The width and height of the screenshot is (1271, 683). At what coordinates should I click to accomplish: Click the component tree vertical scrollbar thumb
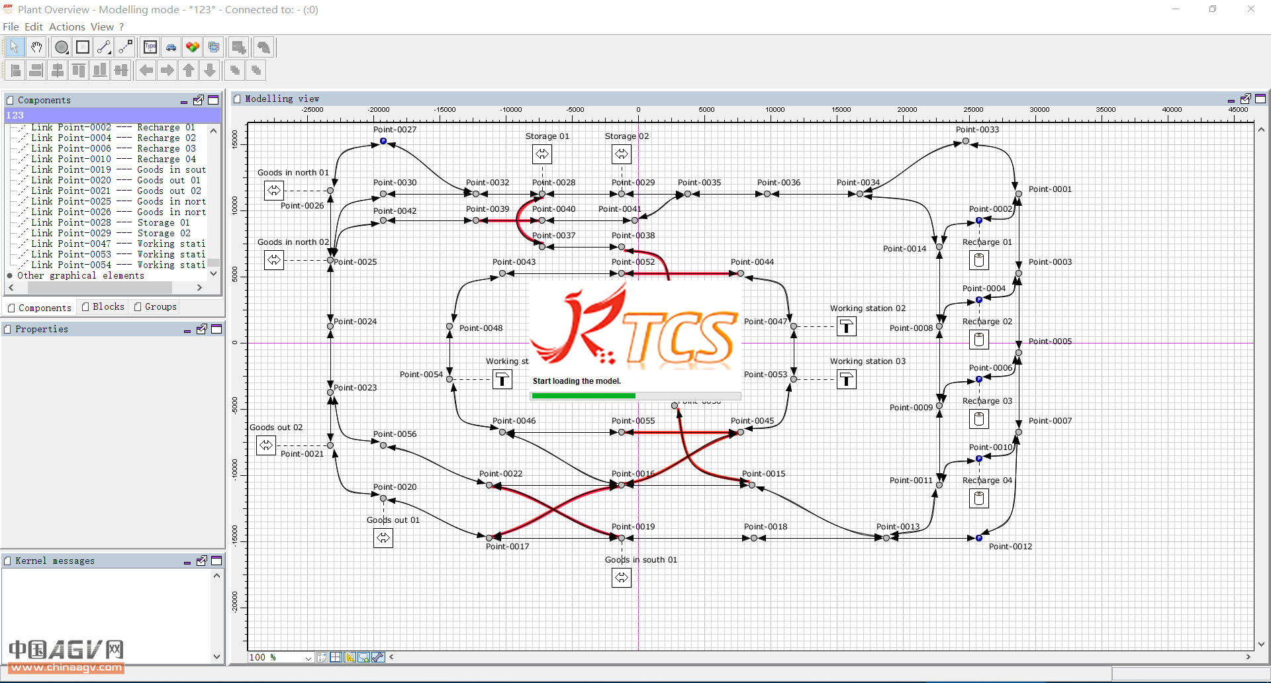point(213,261)
